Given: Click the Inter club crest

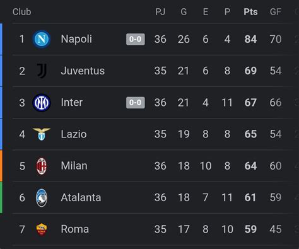Looking at the screenshot, I should click(42, 103).
